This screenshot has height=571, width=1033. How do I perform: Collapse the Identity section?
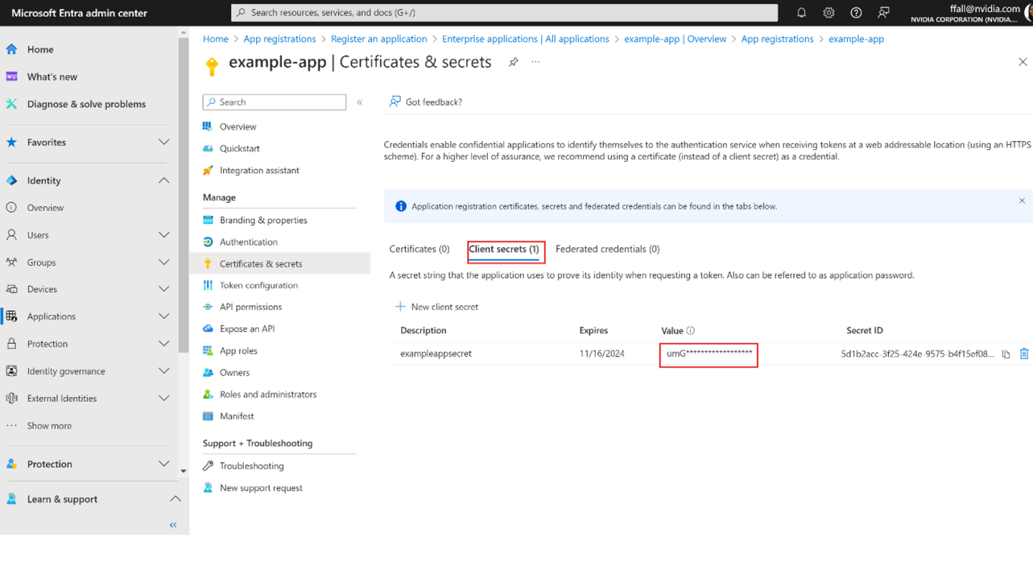pyautogui.click(x=164, y=181)
